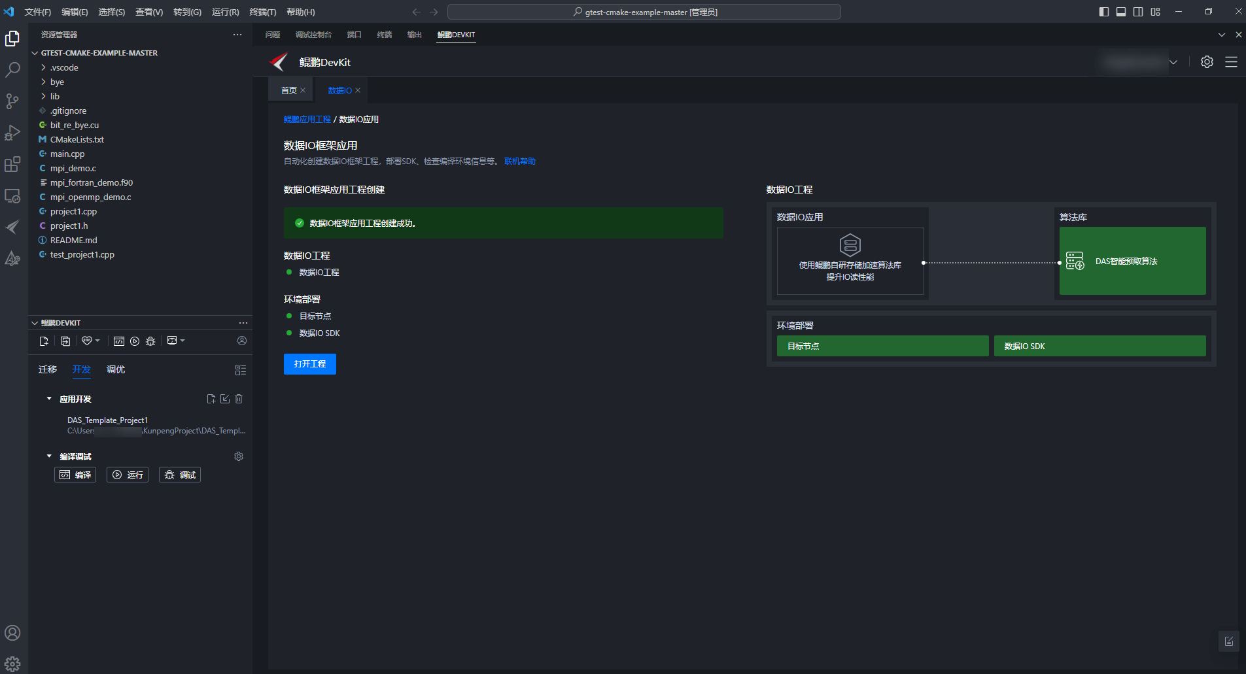Open the Kunpeng DevKit header settings gear

pyautogui.click(x=1207, y=61)
